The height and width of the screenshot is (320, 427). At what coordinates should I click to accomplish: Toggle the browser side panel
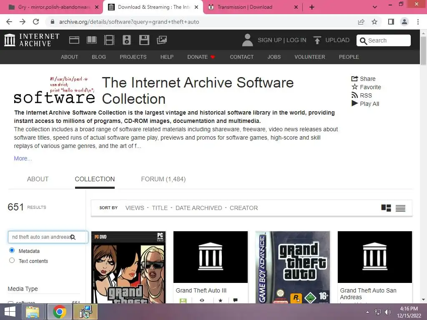tap(391, 22)
